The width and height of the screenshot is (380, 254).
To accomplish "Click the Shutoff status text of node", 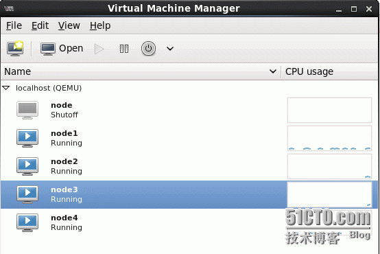I will point(64,115).
